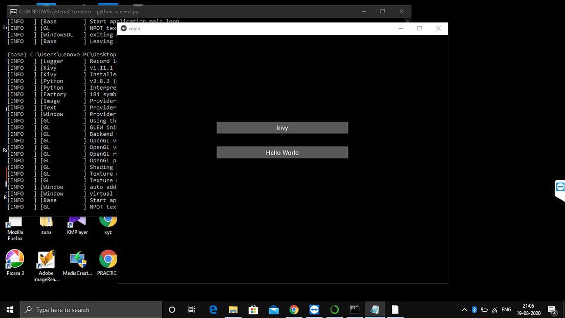Click the kivy button in the app window
565x318 pixels.
click(282, 128)
